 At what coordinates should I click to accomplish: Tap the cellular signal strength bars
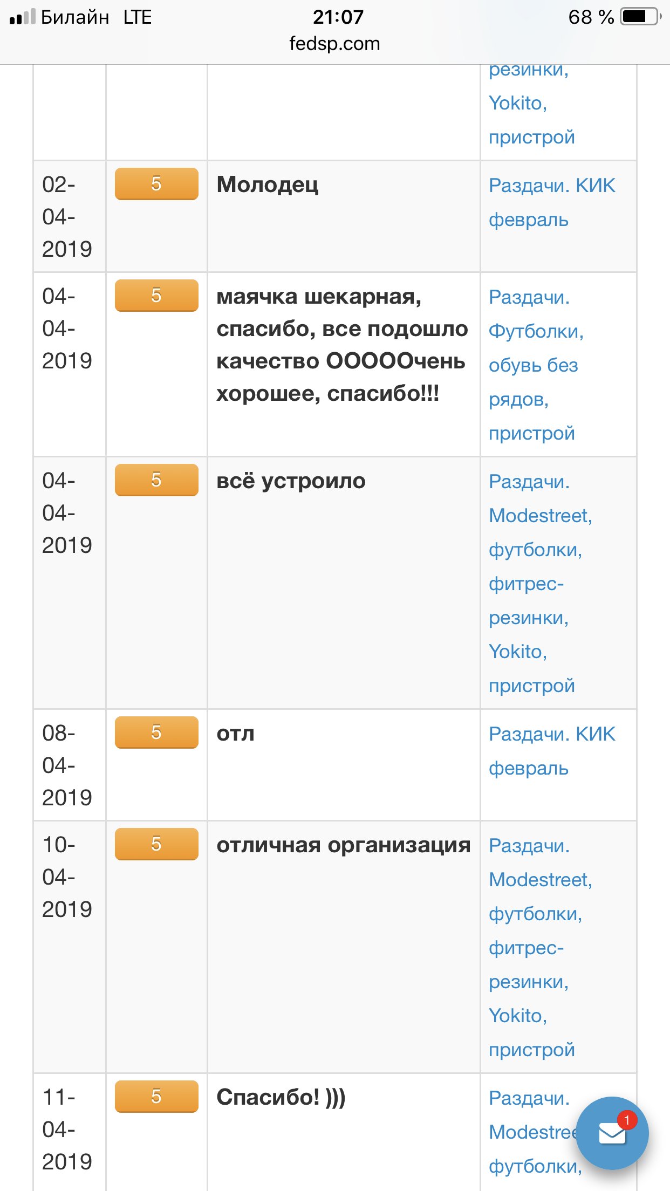[22, 17]
